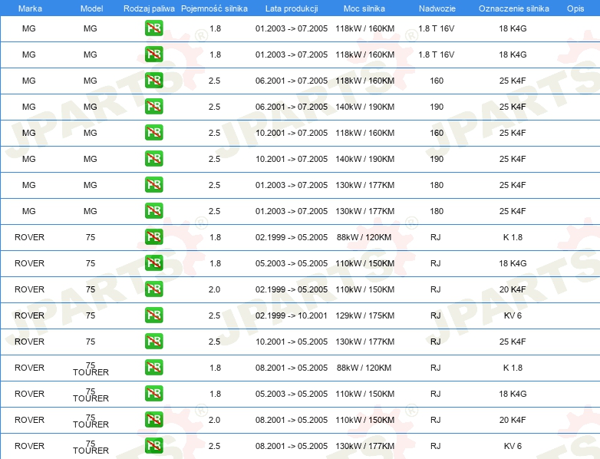600x459 pixels.
Task: Click fuel icon in Rover 75 129kW row
Action: [x=153, y=315]
